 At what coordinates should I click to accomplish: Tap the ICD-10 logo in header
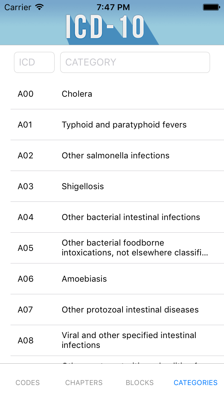point(105,27)
